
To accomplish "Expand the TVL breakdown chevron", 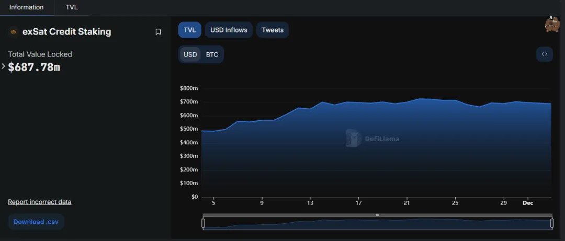I will [3, 66].
